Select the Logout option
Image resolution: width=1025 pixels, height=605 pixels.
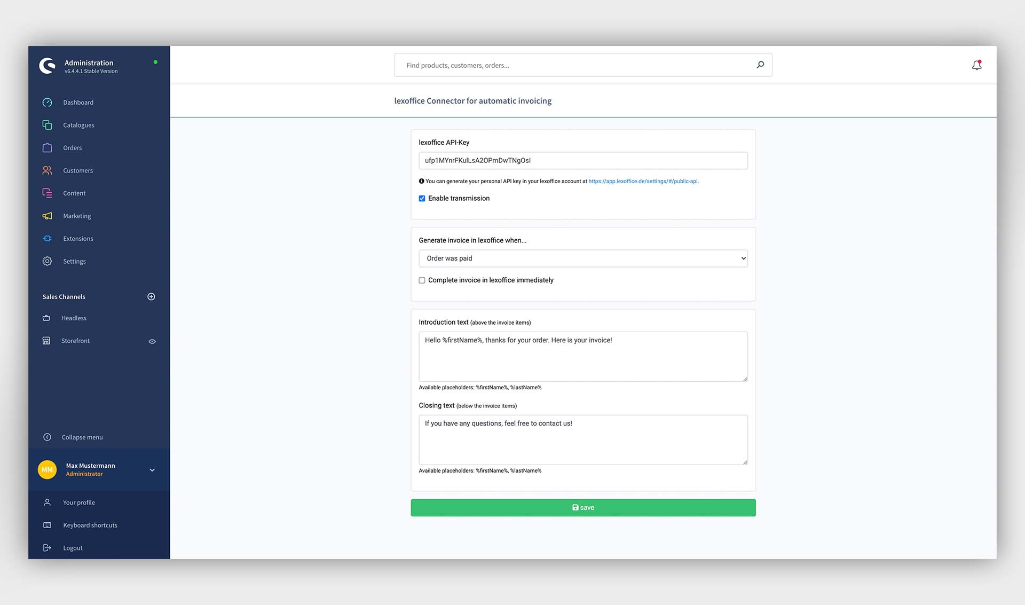point(73,548)
